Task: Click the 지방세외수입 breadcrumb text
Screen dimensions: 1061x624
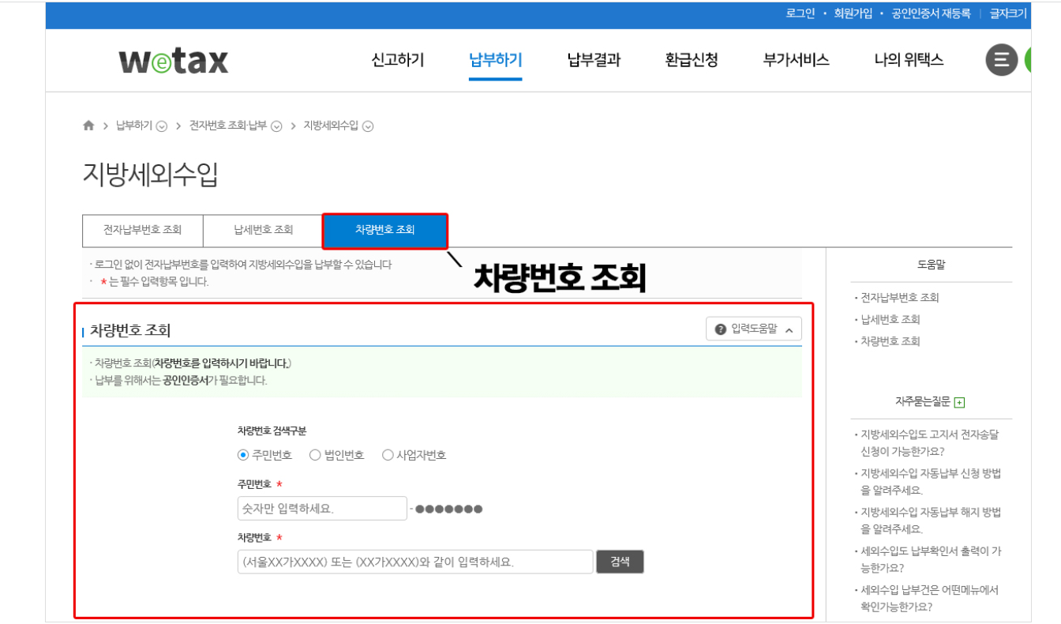Action: 331,126
